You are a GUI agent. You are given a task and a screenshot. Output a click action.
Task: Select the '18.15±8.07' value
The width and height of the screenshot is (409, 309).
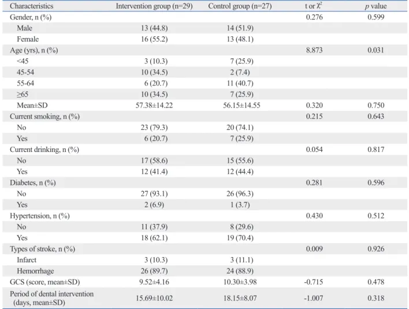pos(240,298)
